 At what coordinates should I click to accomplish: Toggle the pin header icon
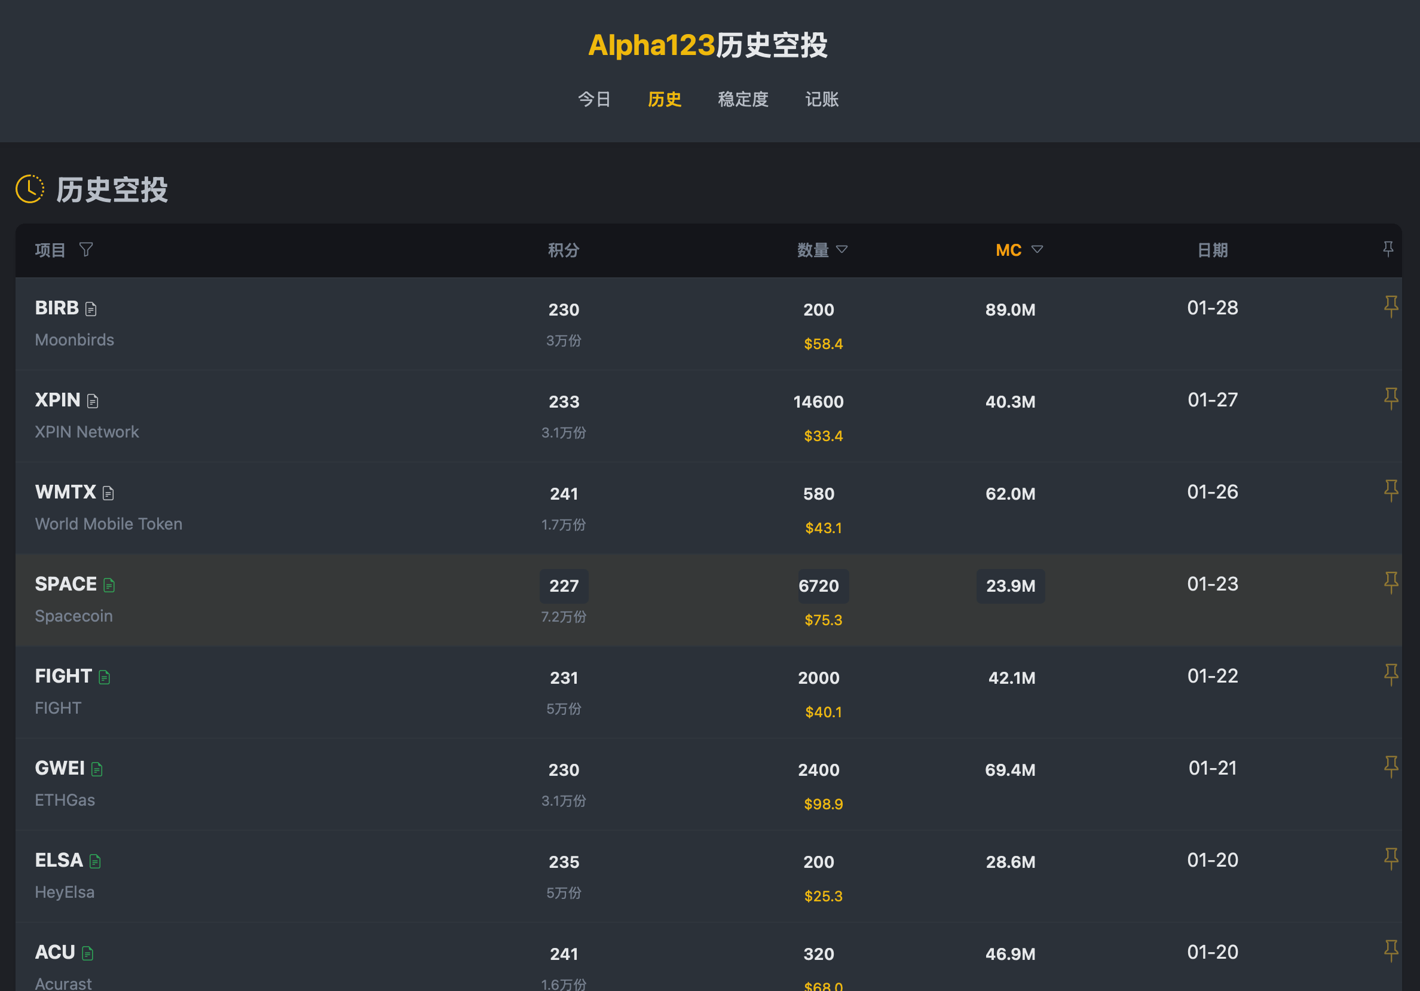[1388, 249]
